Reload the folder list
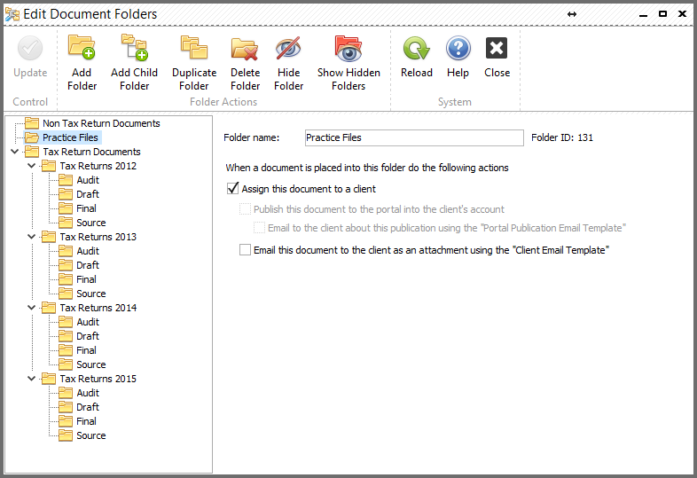 417,57
